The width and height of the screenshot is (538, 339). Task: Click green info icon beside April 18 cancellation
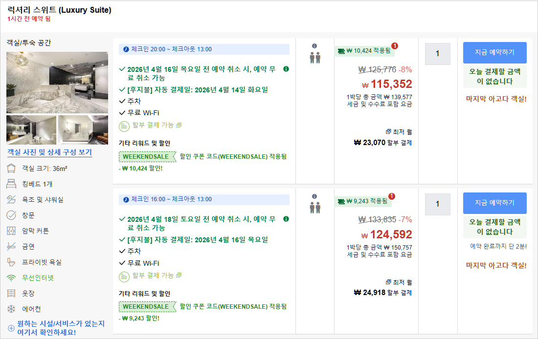click(286, 219)
